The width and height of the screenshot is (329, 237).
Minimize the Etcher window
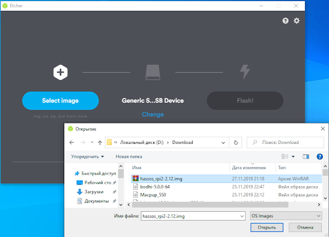[x=261, y=6]
